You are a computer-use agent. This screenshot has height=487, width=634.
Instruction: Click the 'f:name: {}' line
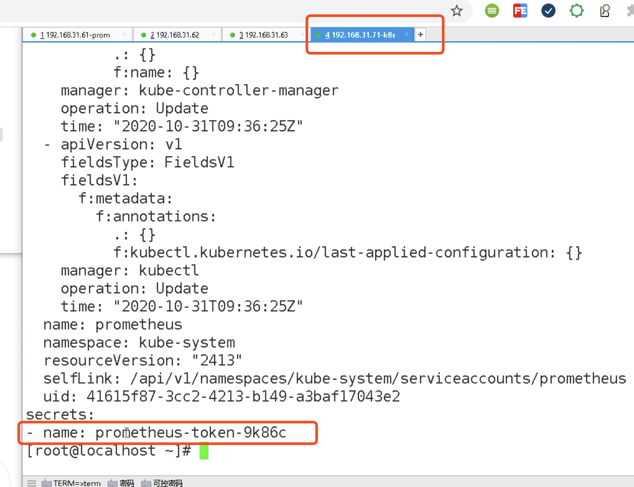pos(156,72)
